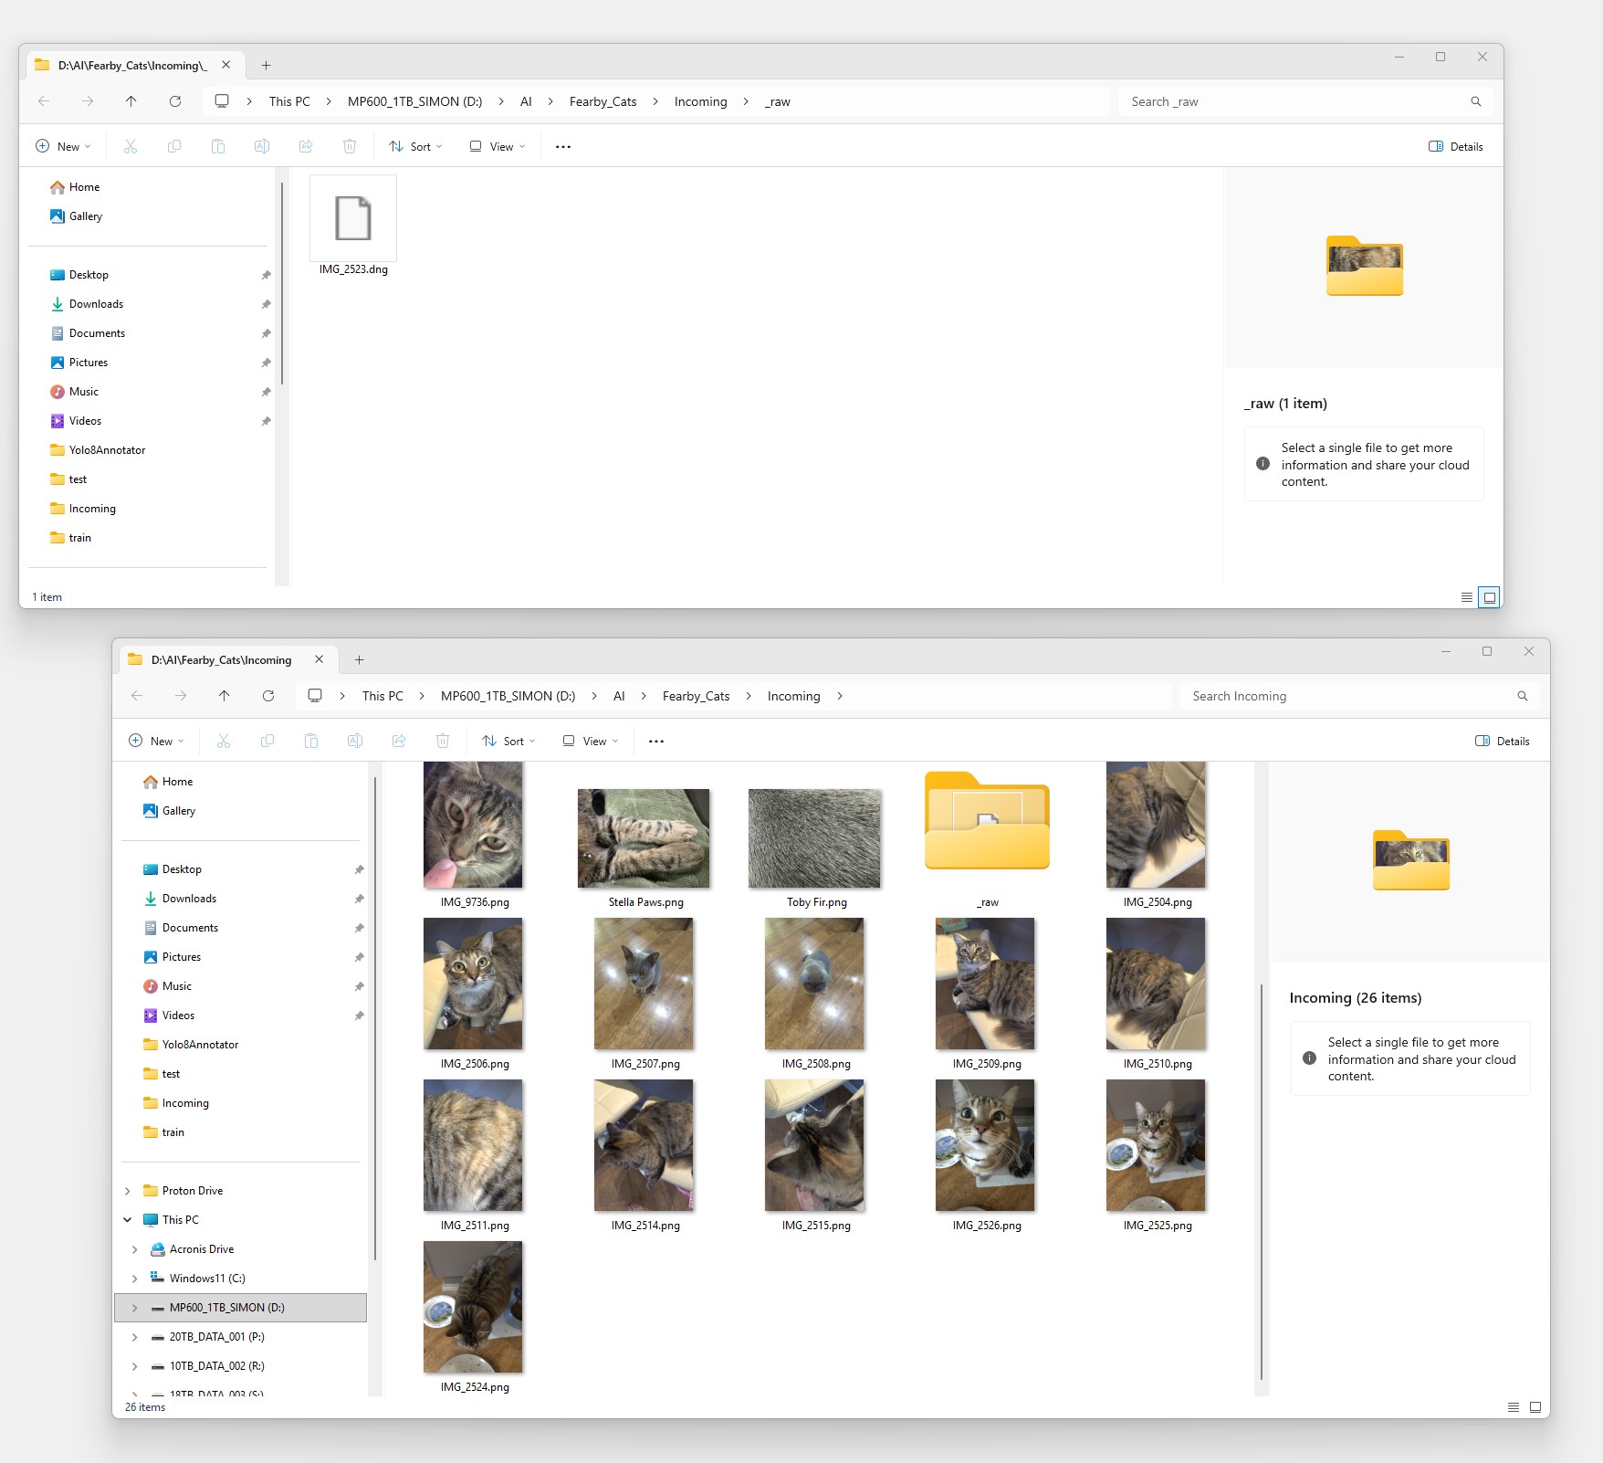Viewport: 1603px width, 1463px height.
Task: Select the D:\AI\Fearby_Cats\Incoming tab
Action: pyautogui.click(x=222, y=659)
